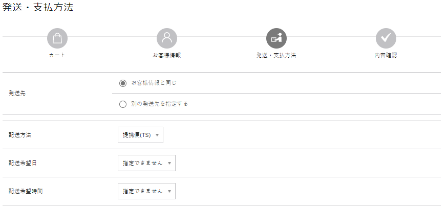
Task: Click the 'お客様情報と同じ' option text
Action: click(x=154, y=83)
